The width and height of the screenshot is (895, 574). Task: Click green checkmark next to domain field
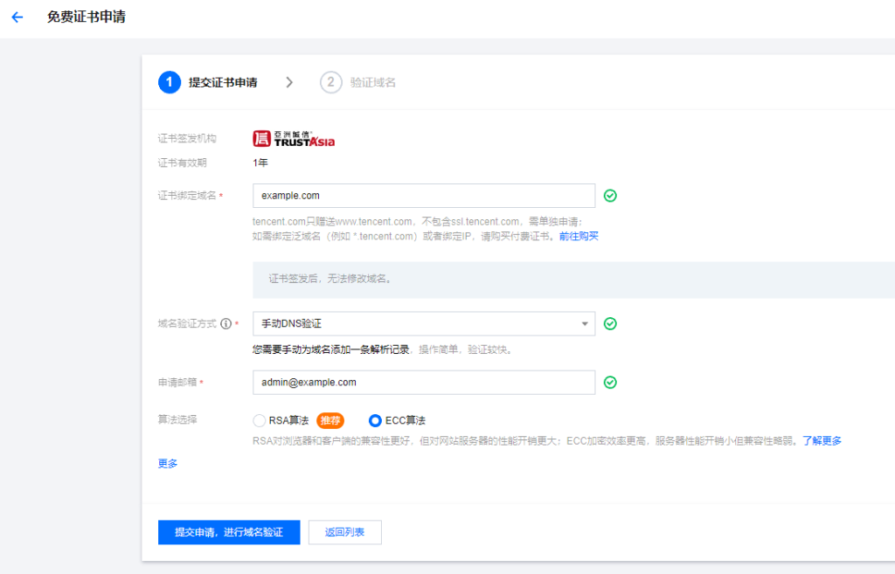click(610, 196)
